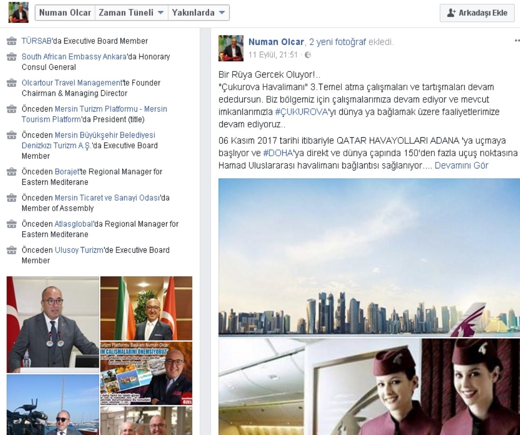Click the small profile picture in header
Viewport: 520px width, 435px height.
[18, 12]
